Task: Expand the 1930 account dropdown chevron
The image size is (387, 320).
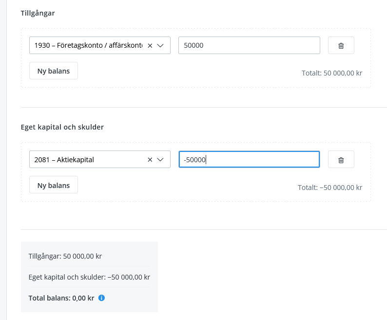Action: [161, 45]
